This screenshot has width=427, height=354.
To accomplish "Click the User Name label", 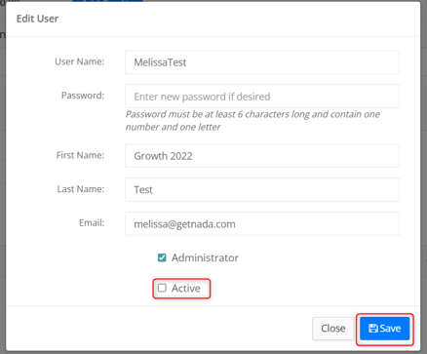I will (79, 61).
